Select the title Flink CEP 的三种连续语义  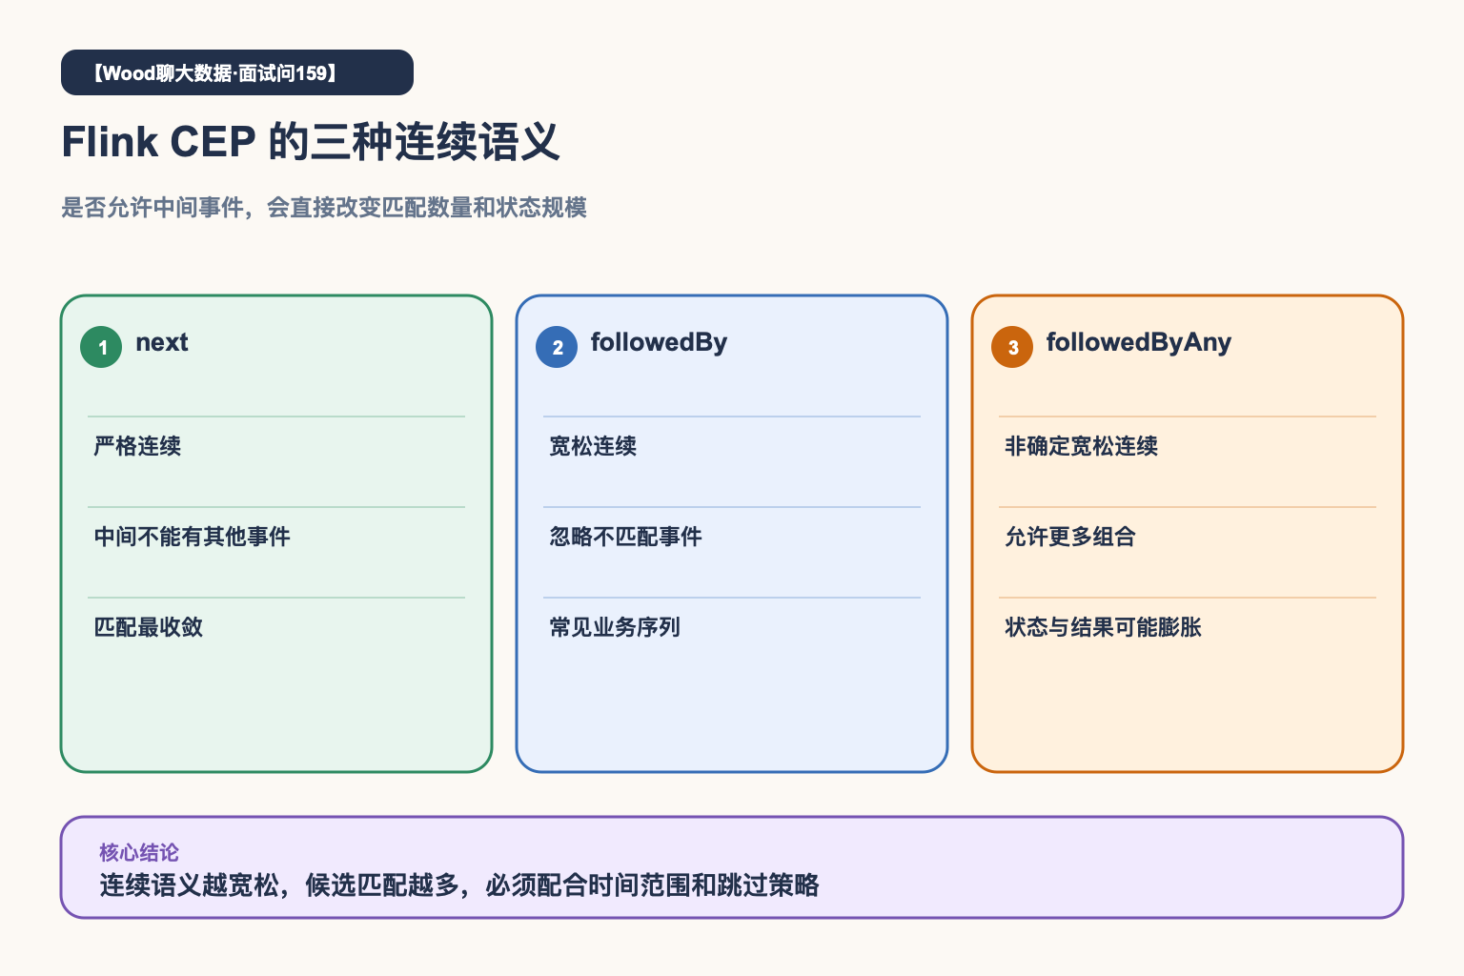tap(311, 142)
